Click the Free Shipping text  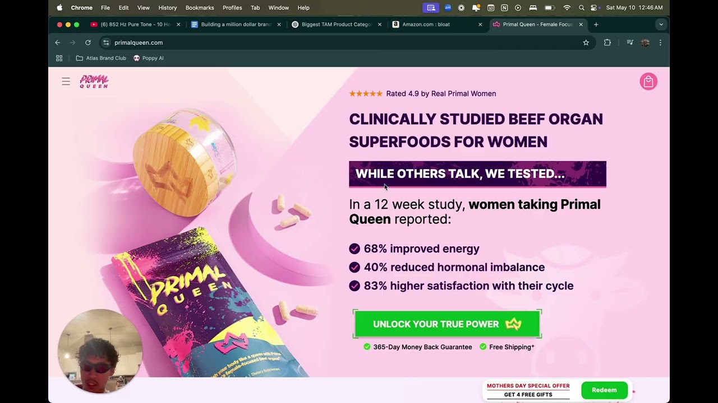pyautogui.click(x=512, y=347)
